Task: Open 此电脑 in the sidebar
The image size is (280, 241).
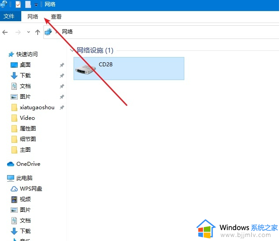Action: pos(24,178)
